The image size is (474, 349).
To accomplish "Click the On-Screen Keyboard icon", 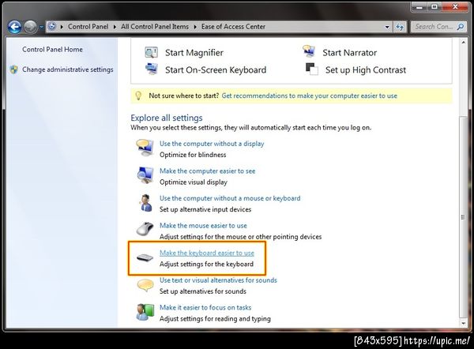I will point(152,69).
